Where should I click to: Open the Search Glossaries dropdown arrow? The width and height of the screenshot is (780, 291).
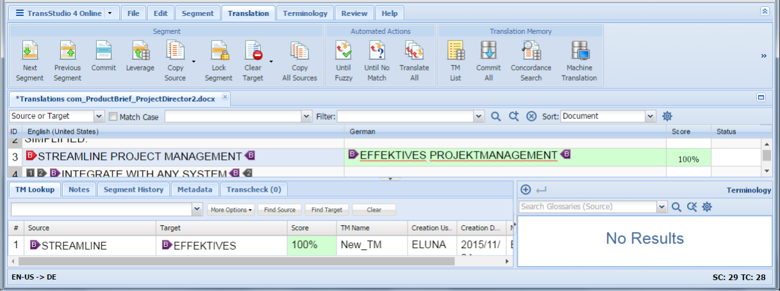click(662, 207)
